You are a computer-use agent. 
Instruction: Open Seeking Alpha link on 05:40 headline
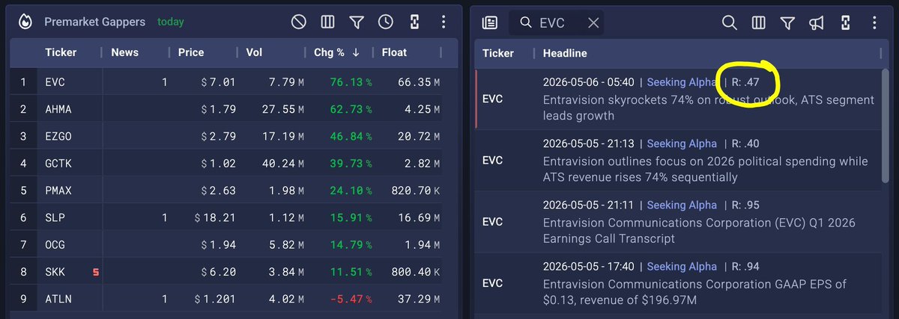[x=682, y=82]
